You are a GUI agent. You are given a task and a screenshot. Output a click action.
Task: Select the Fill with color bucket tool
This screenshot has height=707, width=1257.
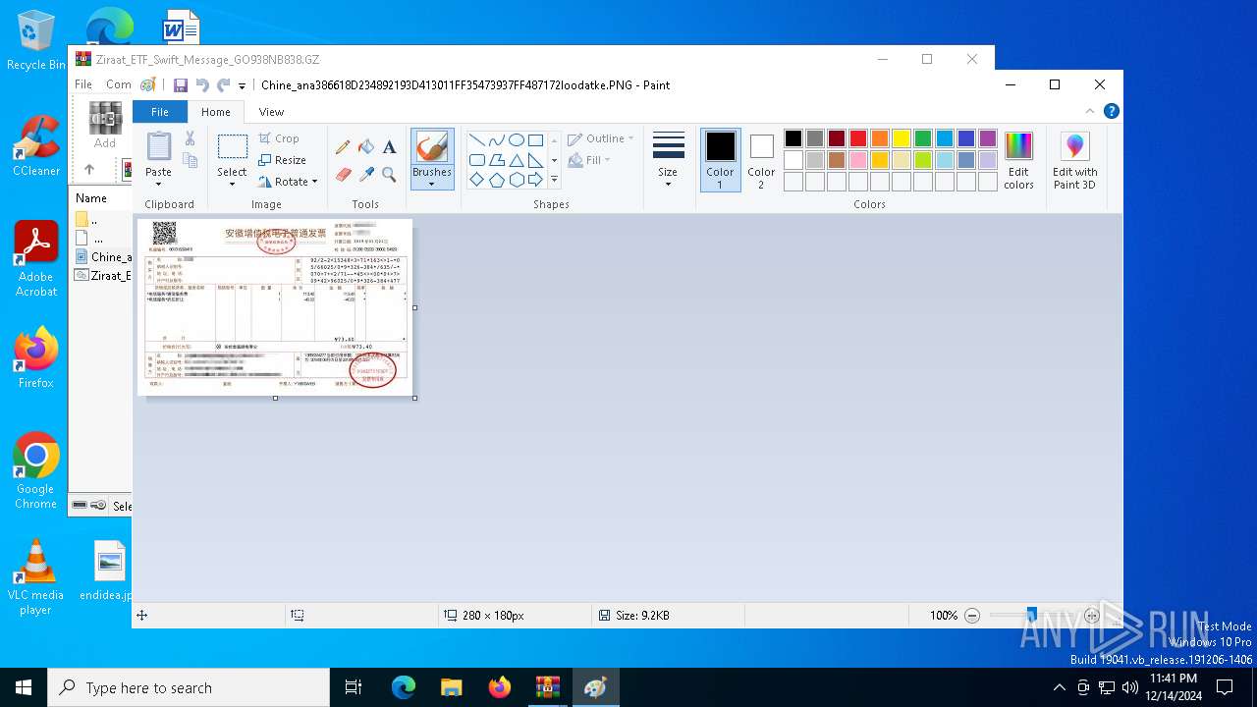(x=366, y=147)
